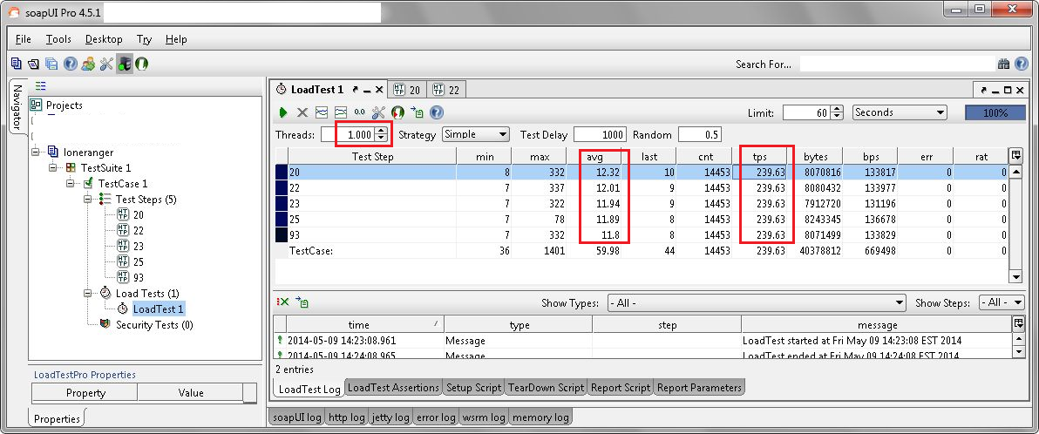Screen dimensions: 1039x434
Task: Click log table column selector icon
Action: 1017,323
